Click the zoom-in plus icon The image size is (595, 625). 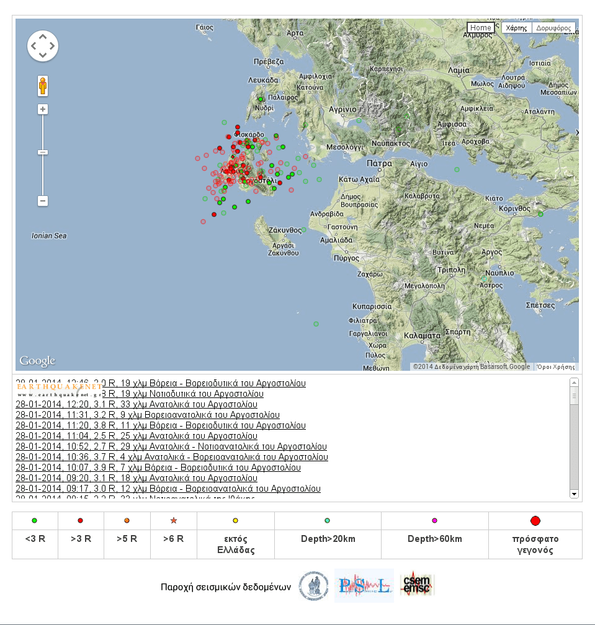pyautogui.click(x=42, y=109)
